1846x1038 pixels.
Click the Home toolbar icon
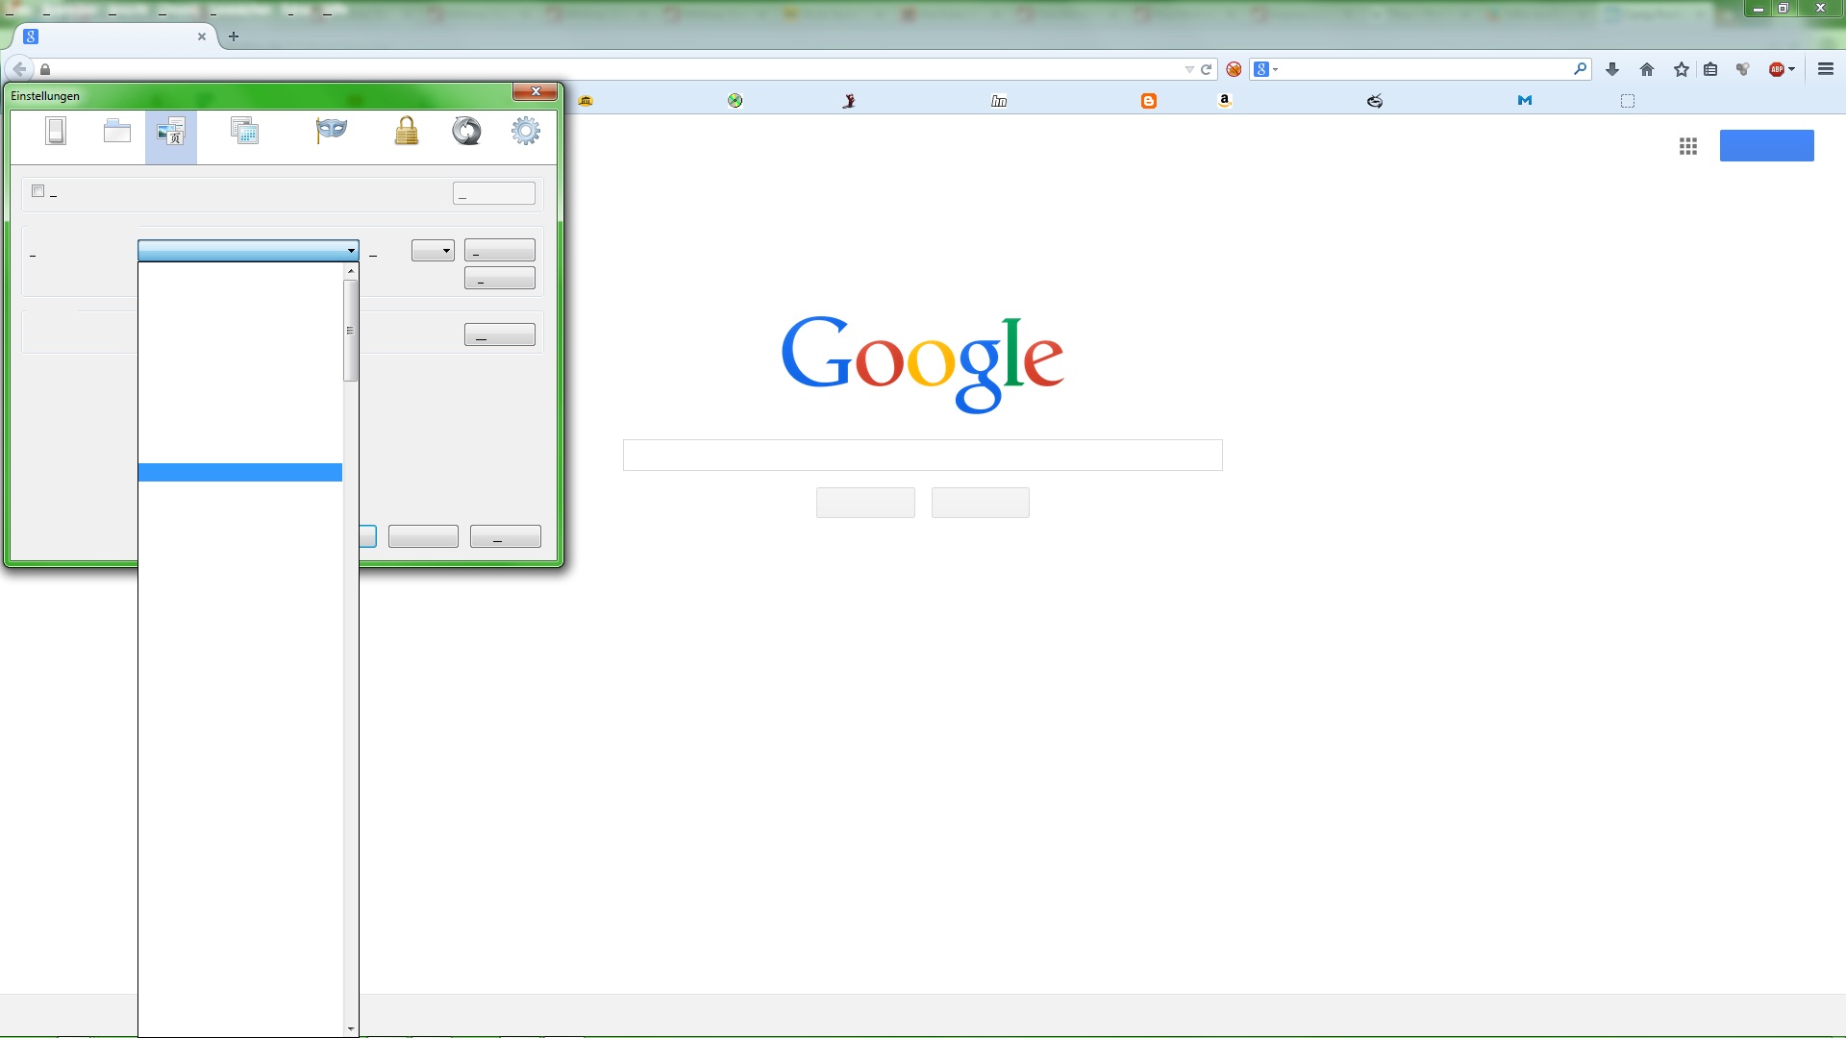pos(1647,69)
